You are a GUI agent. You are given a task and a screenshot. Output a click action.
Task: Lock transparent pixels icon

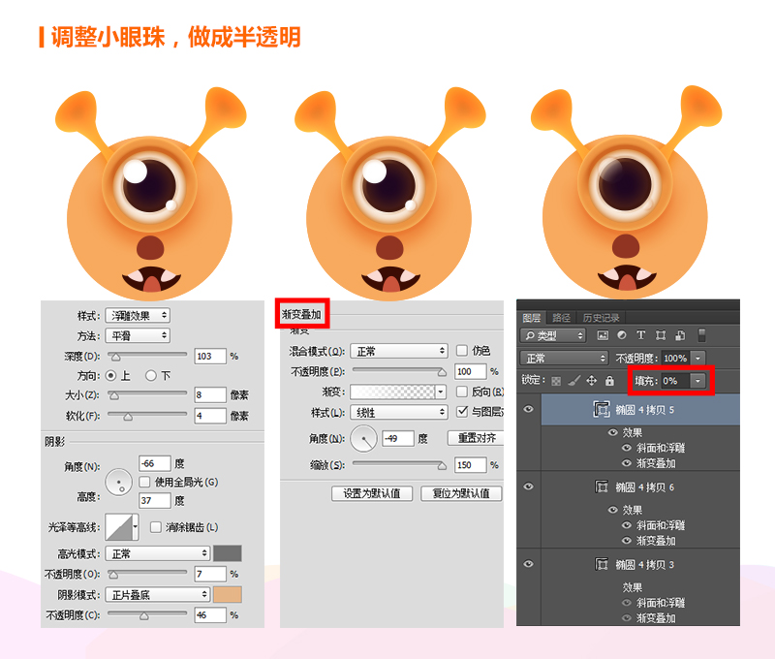(x=556, y=381)
